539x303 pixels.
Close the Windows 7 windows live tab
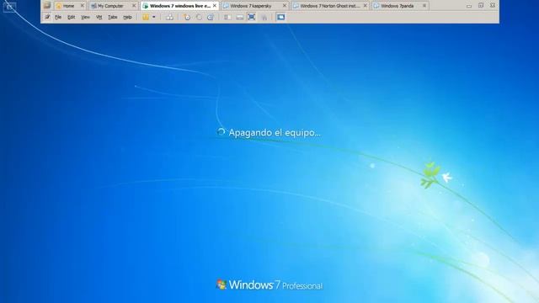pos(215,6)
